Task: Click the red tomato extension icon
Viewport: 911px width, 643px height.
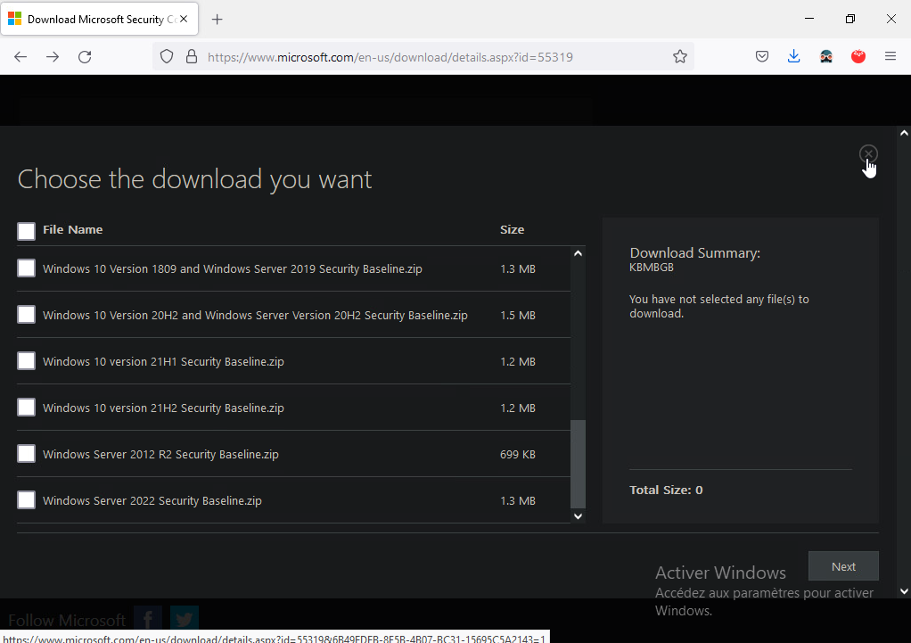Action: click(858, 57)
